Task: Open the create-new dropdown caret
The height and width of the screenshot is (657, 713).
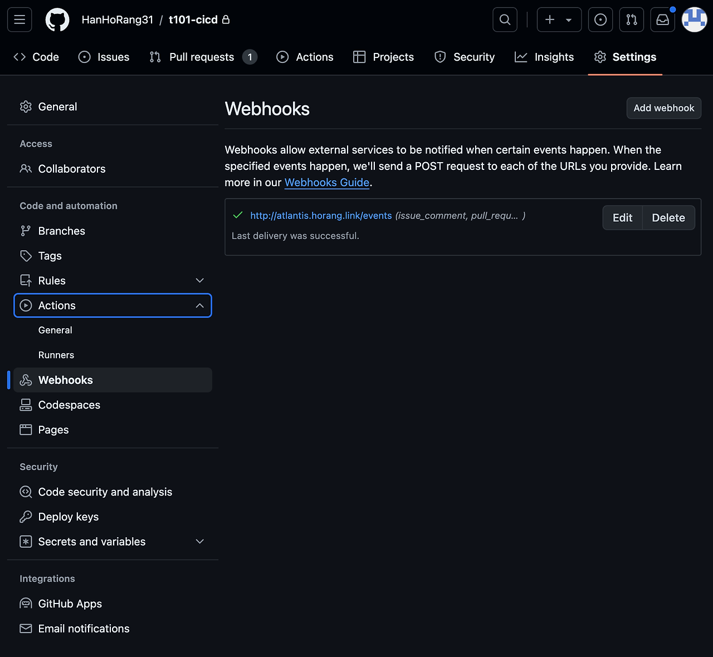Action: click(x=569, y=20)
